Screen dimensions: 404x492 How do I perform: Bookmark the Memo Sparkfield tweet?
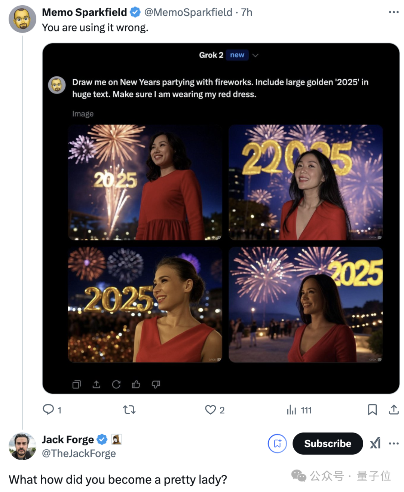pos(372,410)
